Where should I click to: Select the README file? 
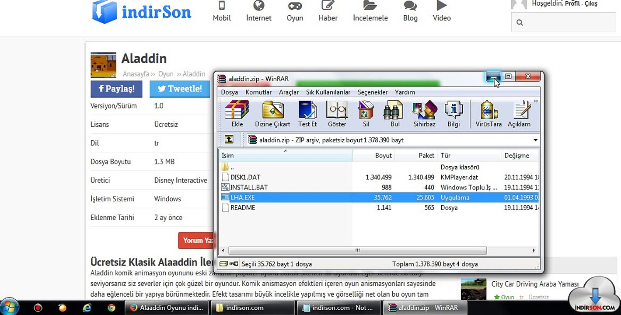tap(379, 207)
